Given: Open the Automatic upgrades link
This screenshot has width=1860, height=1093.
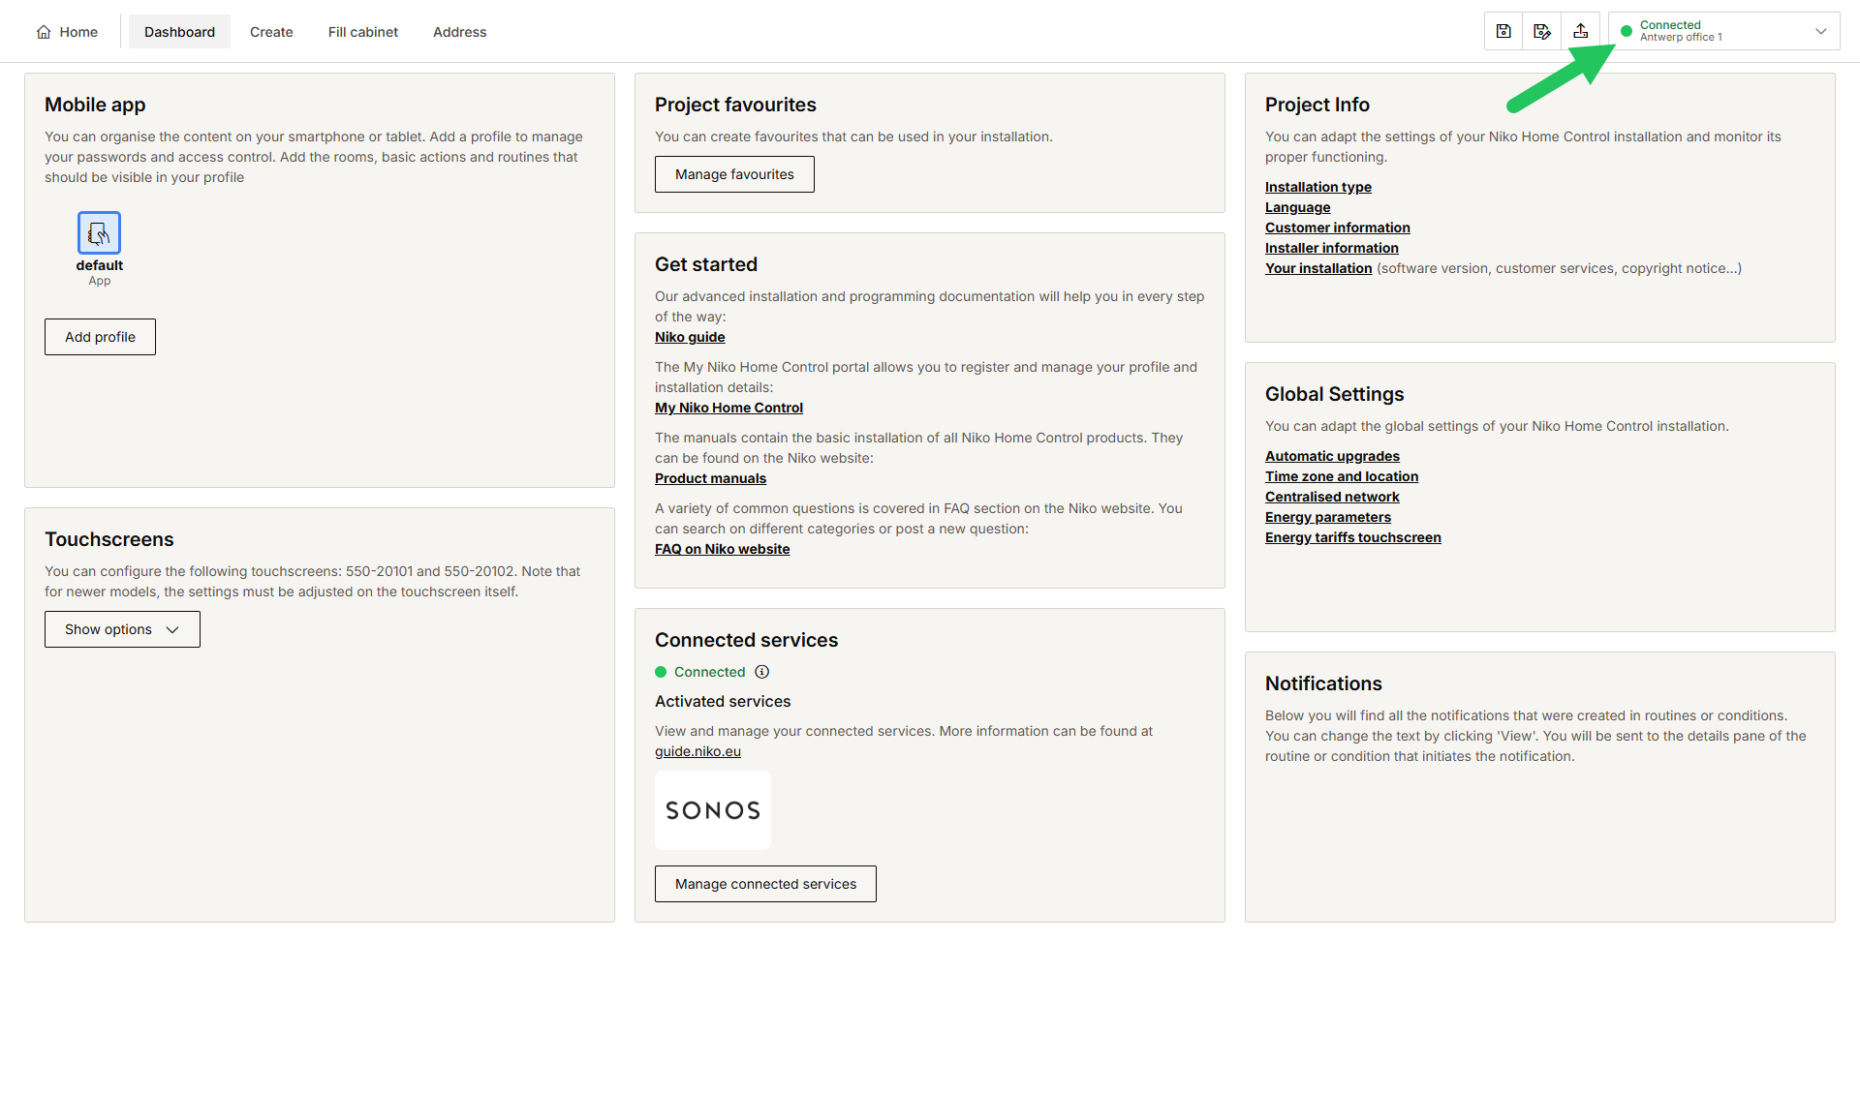Looking at the screenshot, I should point(1332,456).
